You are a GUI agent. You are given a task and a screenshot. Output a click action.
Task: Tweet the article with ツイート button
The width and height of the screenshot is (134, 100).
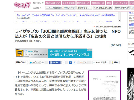(x=34, y=62)
